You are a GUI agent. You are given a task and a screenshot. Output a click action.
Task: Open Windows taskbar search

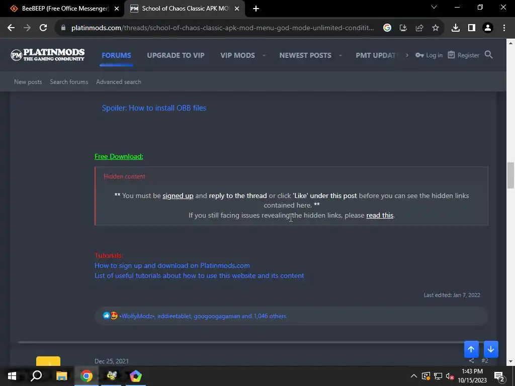[36, 376]
